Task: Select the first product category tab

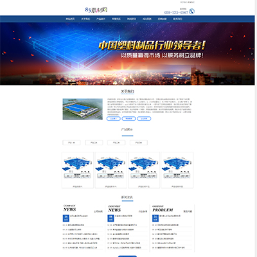Action: 71,143
